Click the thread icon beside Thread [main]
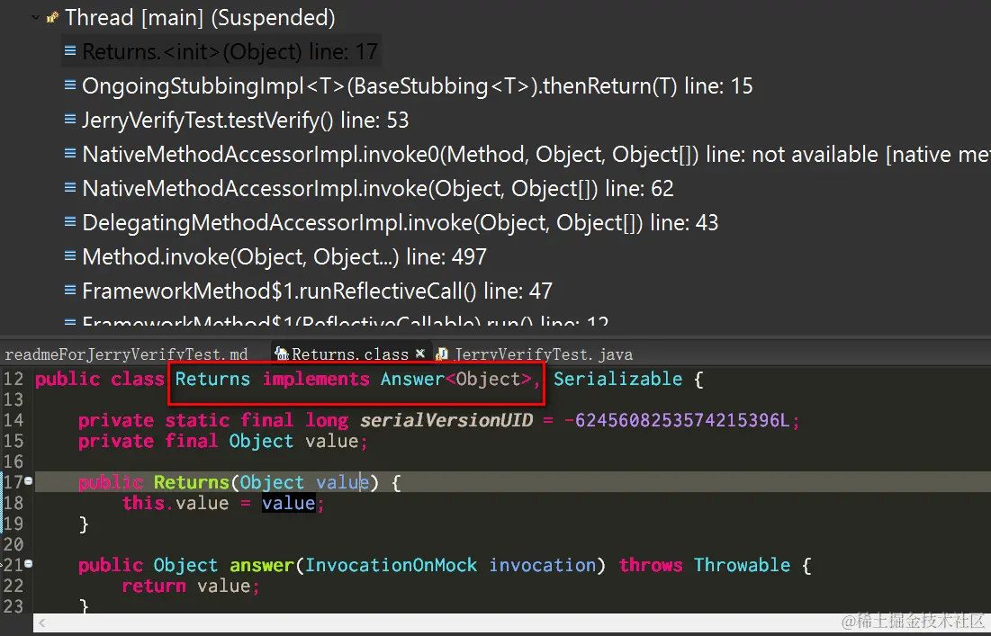 52,18
